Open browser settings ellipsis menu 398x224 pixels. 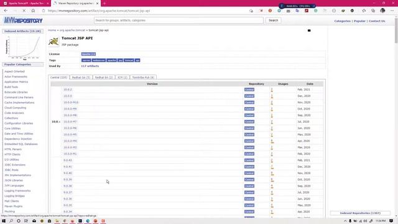pyautogui.click(x=392, y=11)
